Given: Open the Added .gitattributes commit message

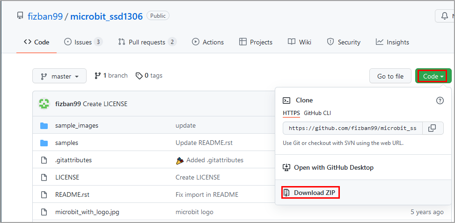Looking at the screenshot, I should (215, 160).
